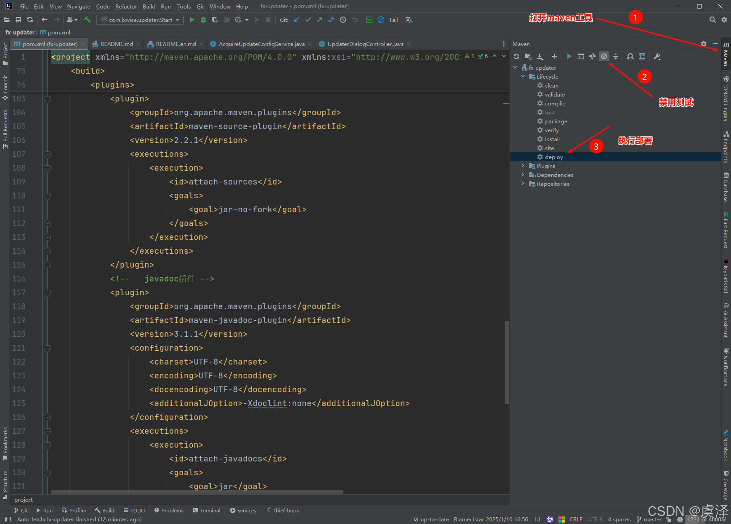Click the Save All toolbar icon
This screenshot has width=731, height=524.
(18, 20)
